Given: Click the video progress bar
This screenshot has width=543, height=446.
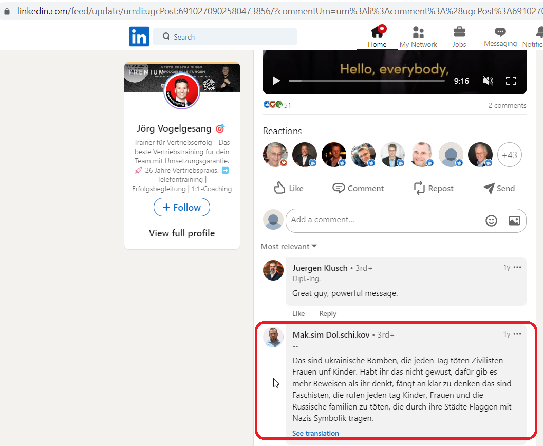Looking at the screenshot, I should pyautogui.click(x=367, y=81).
